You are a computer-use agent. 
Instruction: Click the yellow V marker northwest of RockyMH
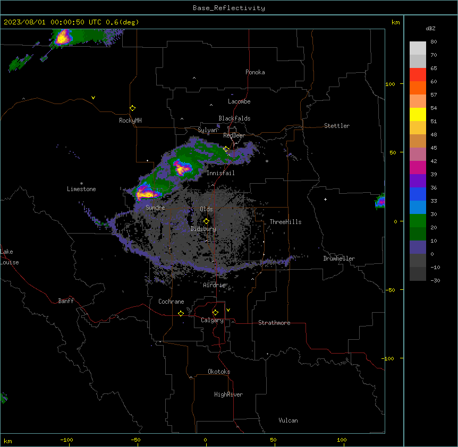pos(93,98)
